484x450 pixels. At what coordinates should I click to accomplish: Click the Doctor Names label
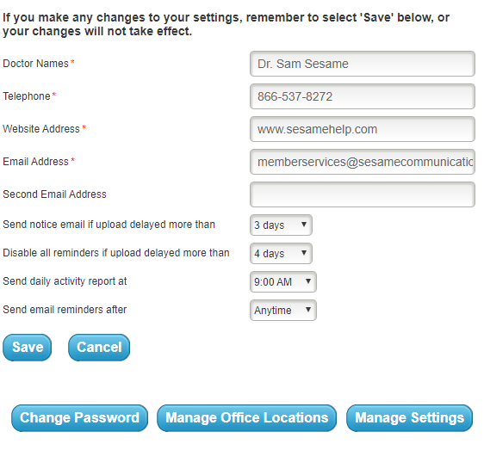point(35,64)
